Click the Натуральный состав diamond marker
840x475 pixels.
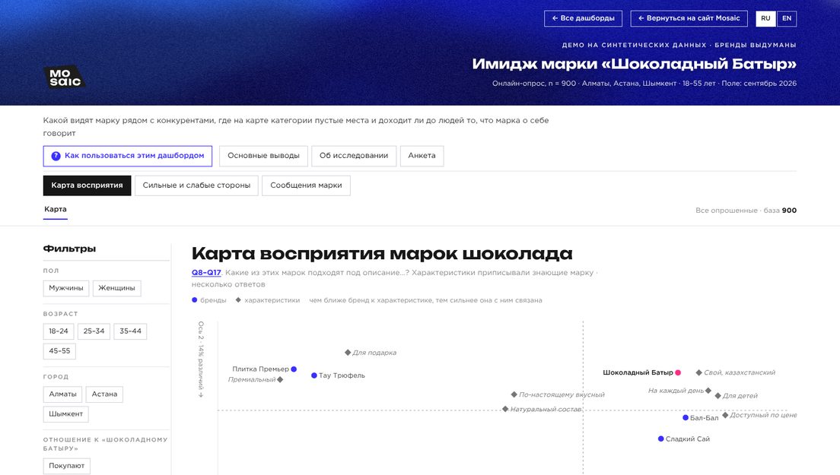coord(504,409)
